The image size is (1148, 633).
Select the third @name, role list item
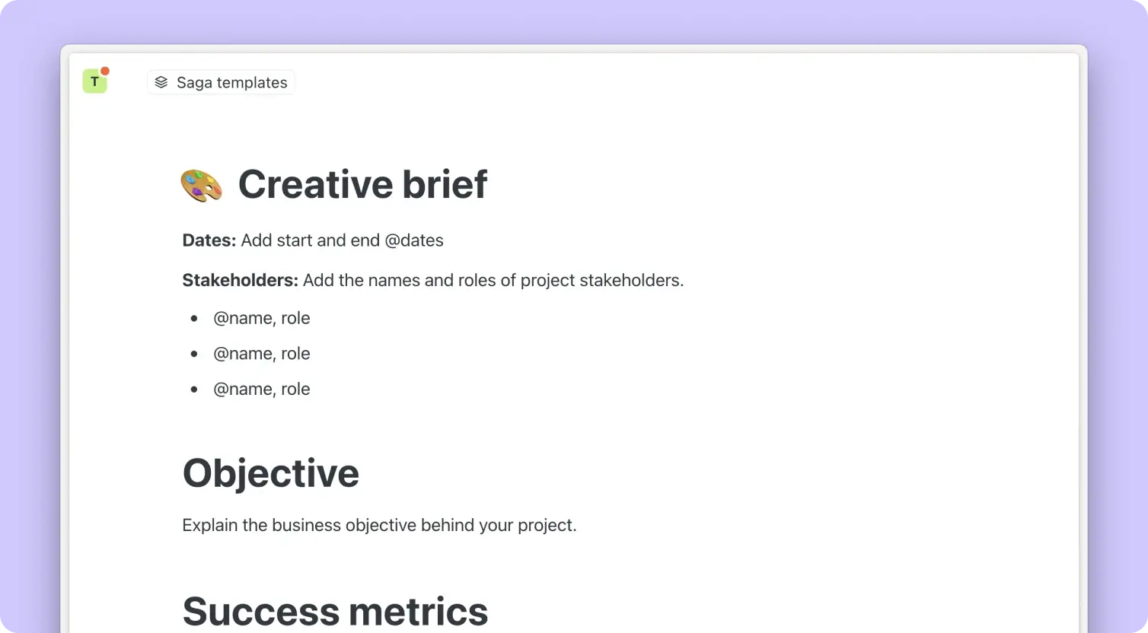(x=262, y=390)
